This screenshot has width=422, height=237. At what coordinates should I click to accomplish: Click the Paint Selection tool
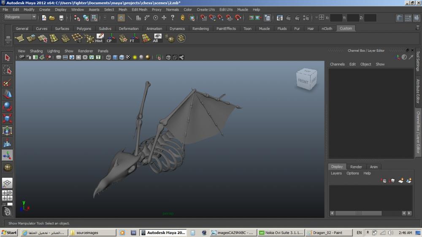click(x=7, y=82)
